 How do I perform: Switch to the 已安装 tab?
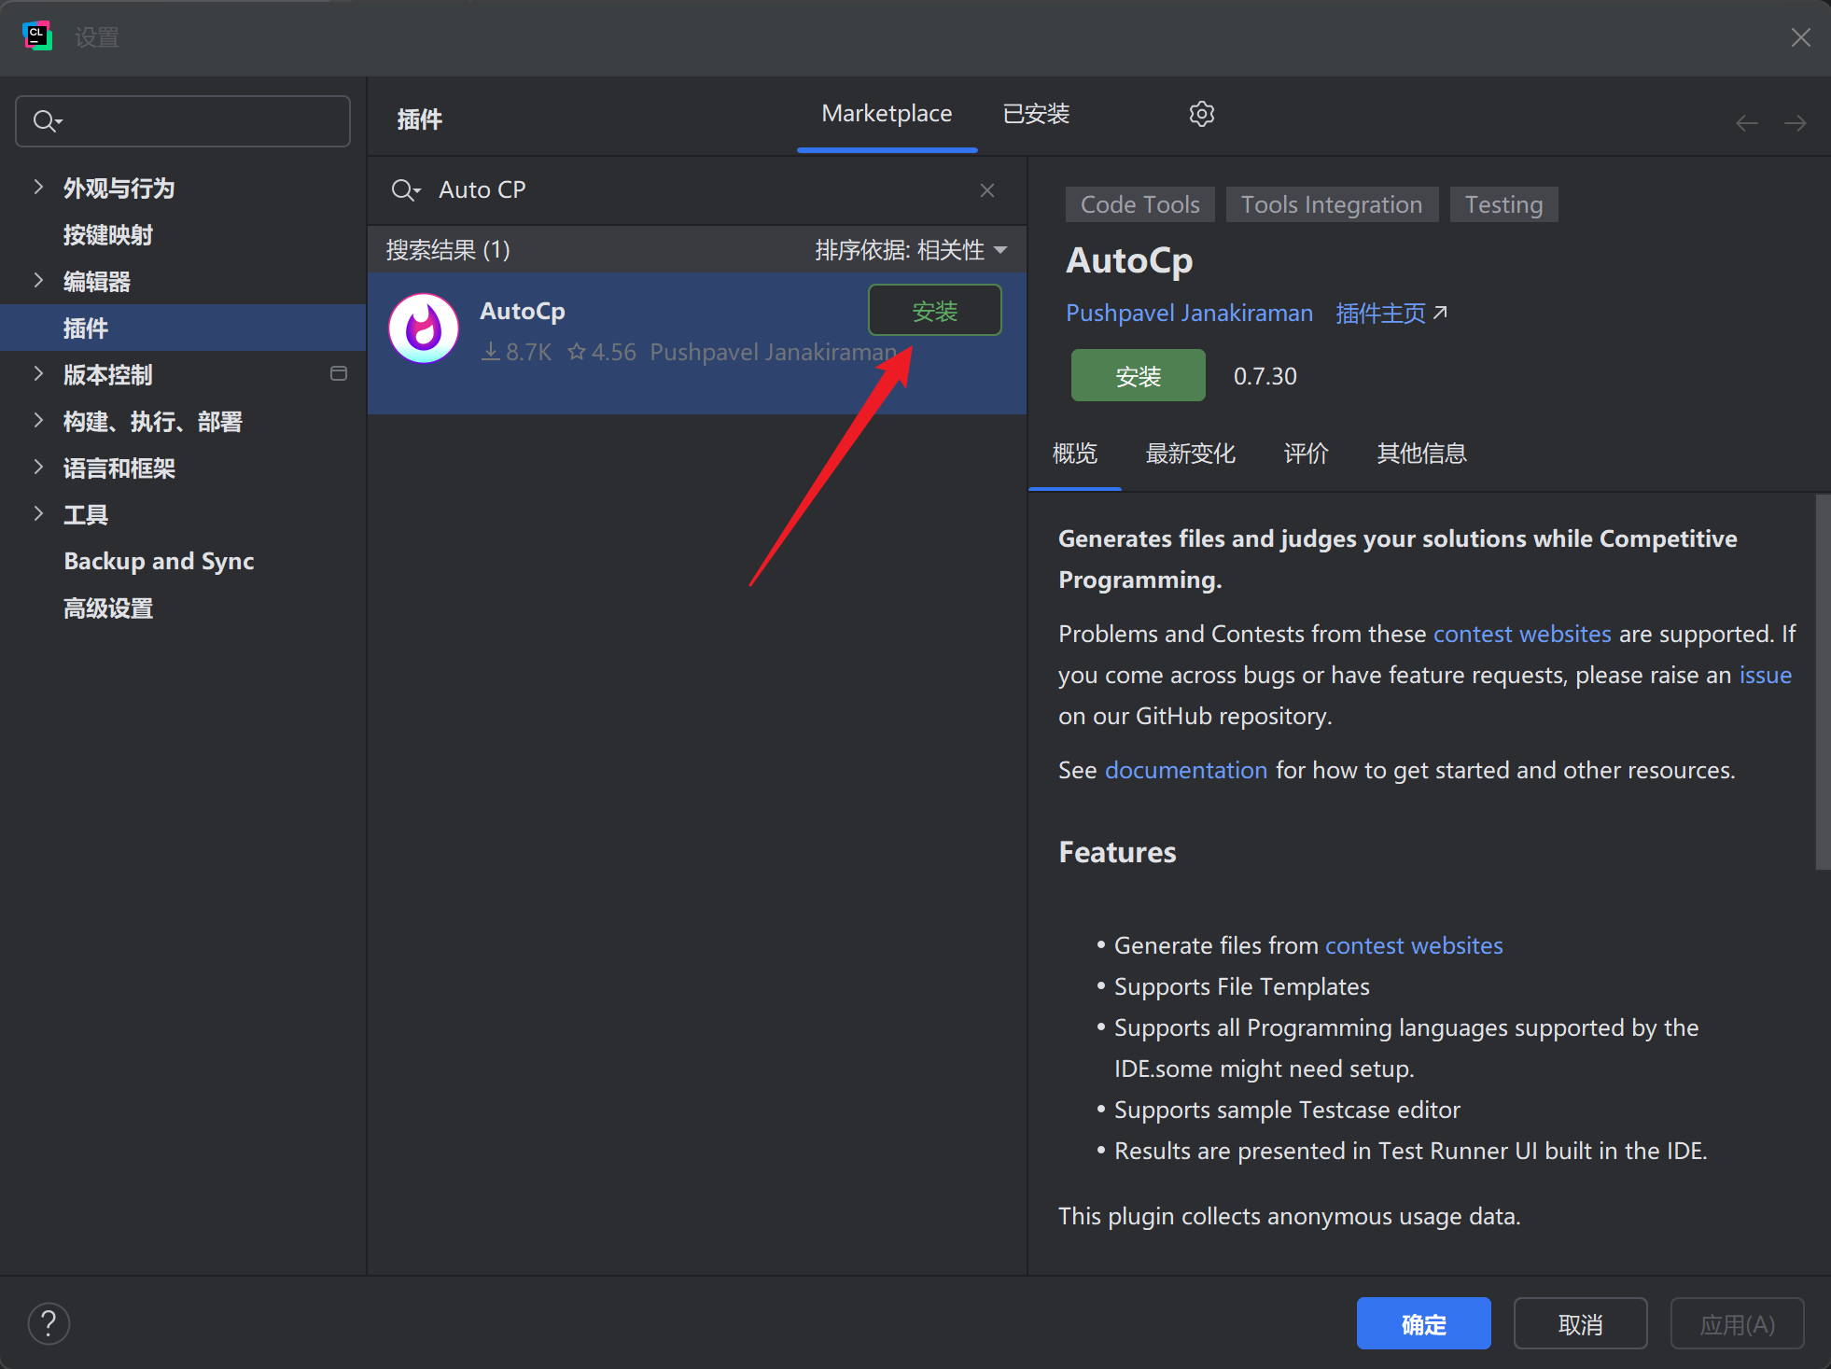1036,114
